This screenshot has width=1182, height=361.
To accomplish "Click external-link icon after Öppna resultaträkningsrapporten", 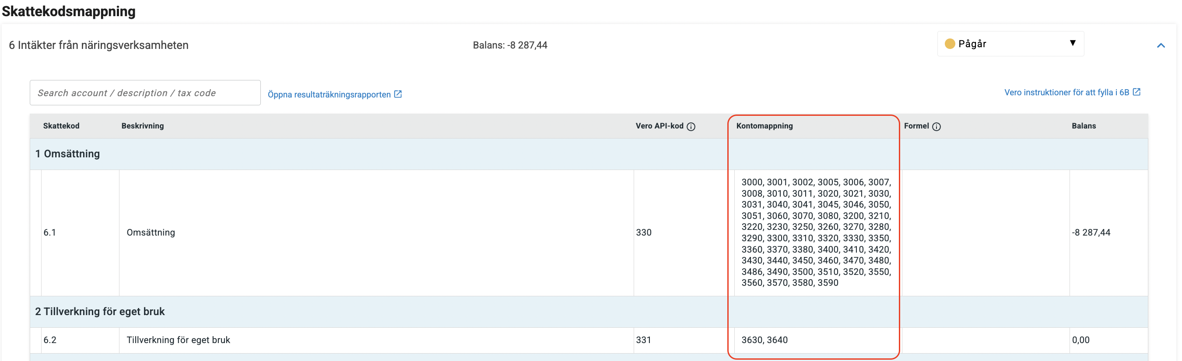I will 398,94.
